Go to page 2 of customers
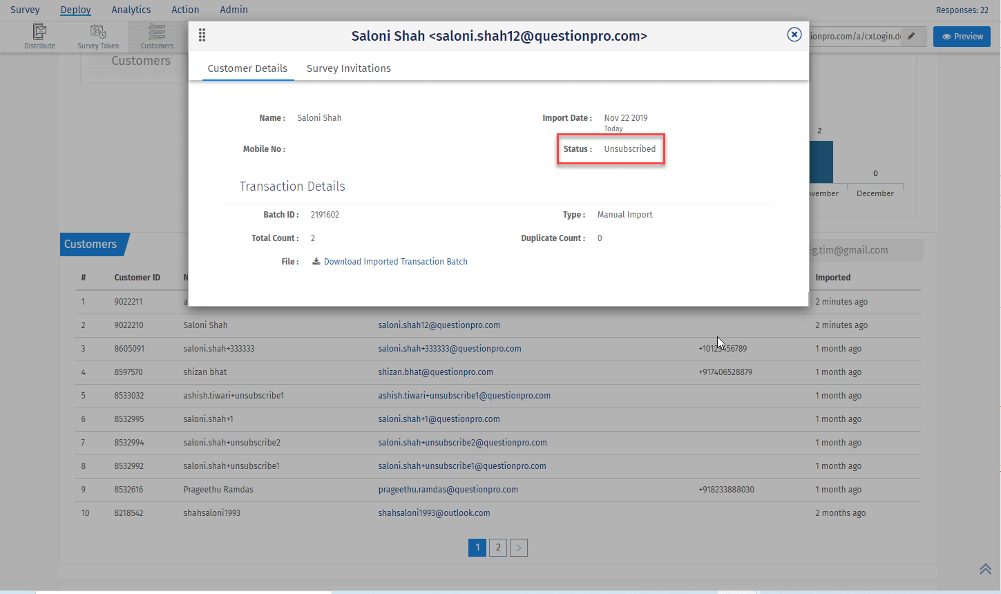Screen dimensions: 1001x594 click(x=498, y=548)
